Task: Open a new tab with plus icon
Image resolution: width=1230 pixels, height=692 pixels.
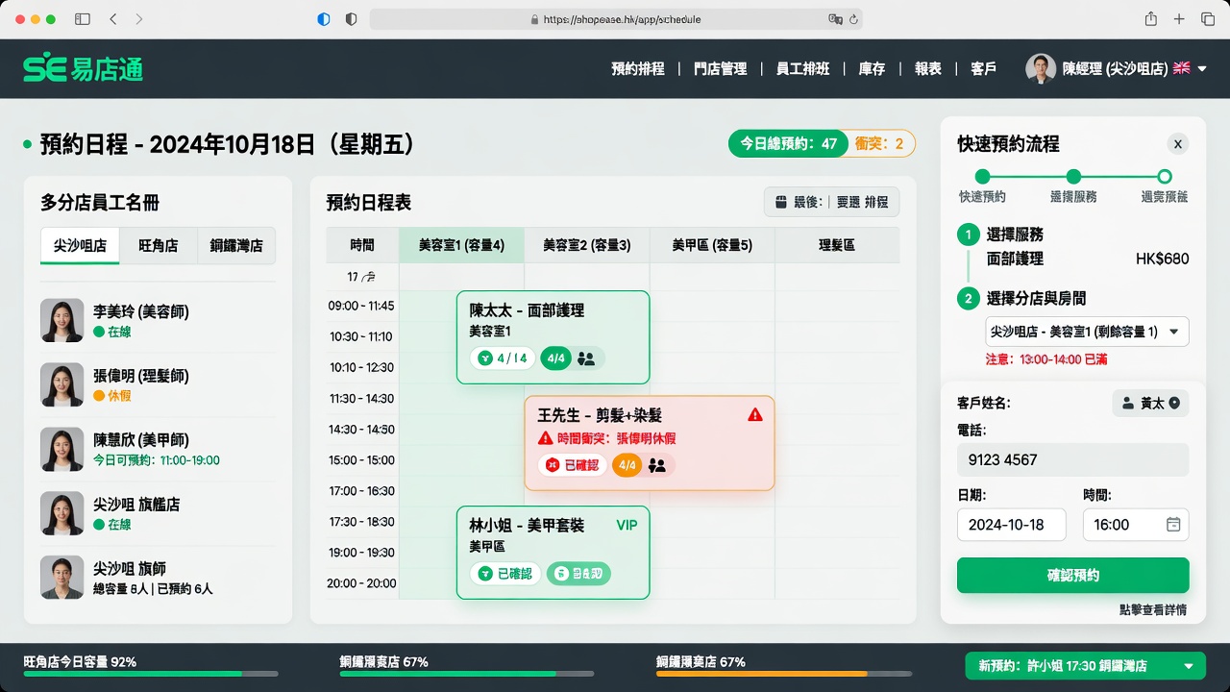Action: [x=1180, y=19]
